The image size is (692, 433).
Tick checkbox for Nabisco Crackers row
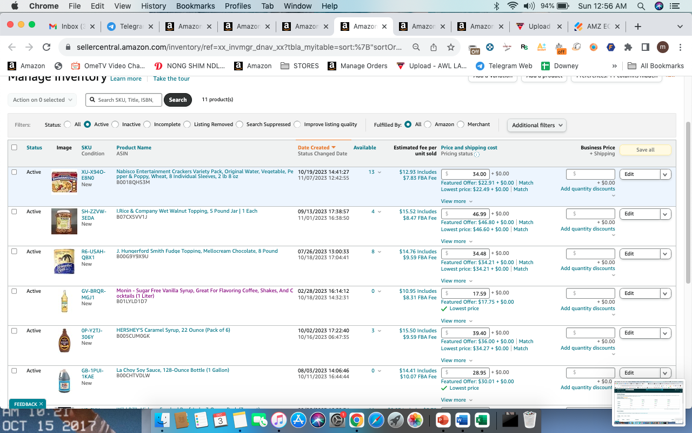[x=14, y=172]
